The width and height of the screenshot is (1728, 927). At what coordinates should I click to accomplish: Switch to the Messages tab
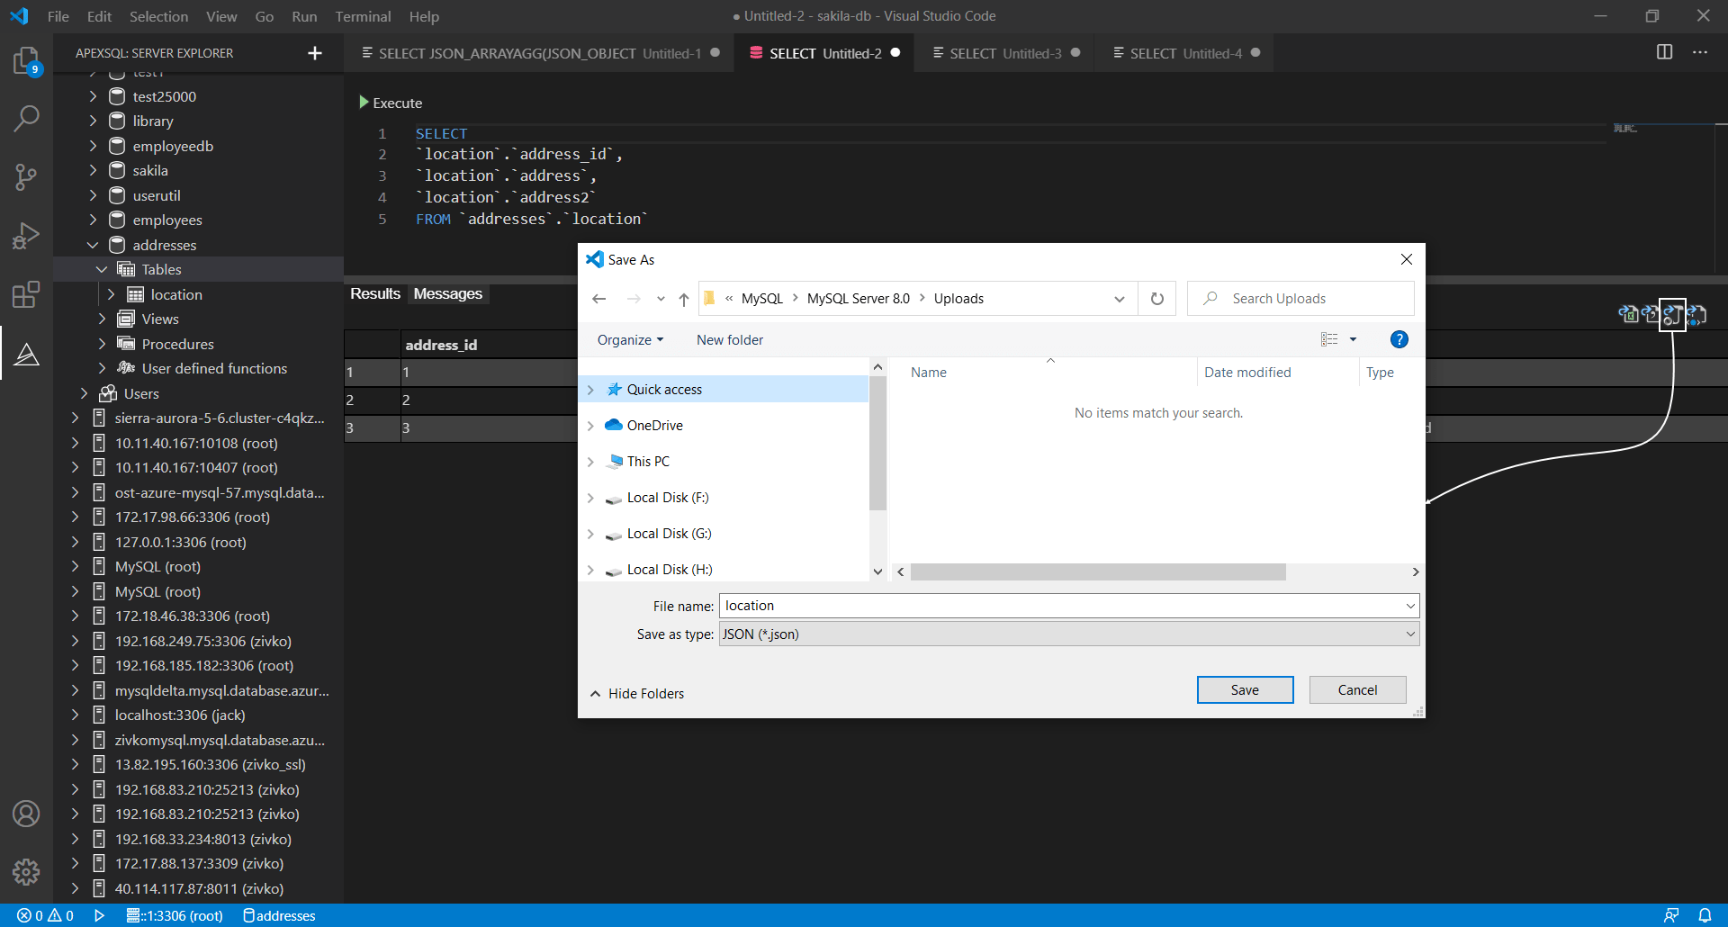point(448,293)
